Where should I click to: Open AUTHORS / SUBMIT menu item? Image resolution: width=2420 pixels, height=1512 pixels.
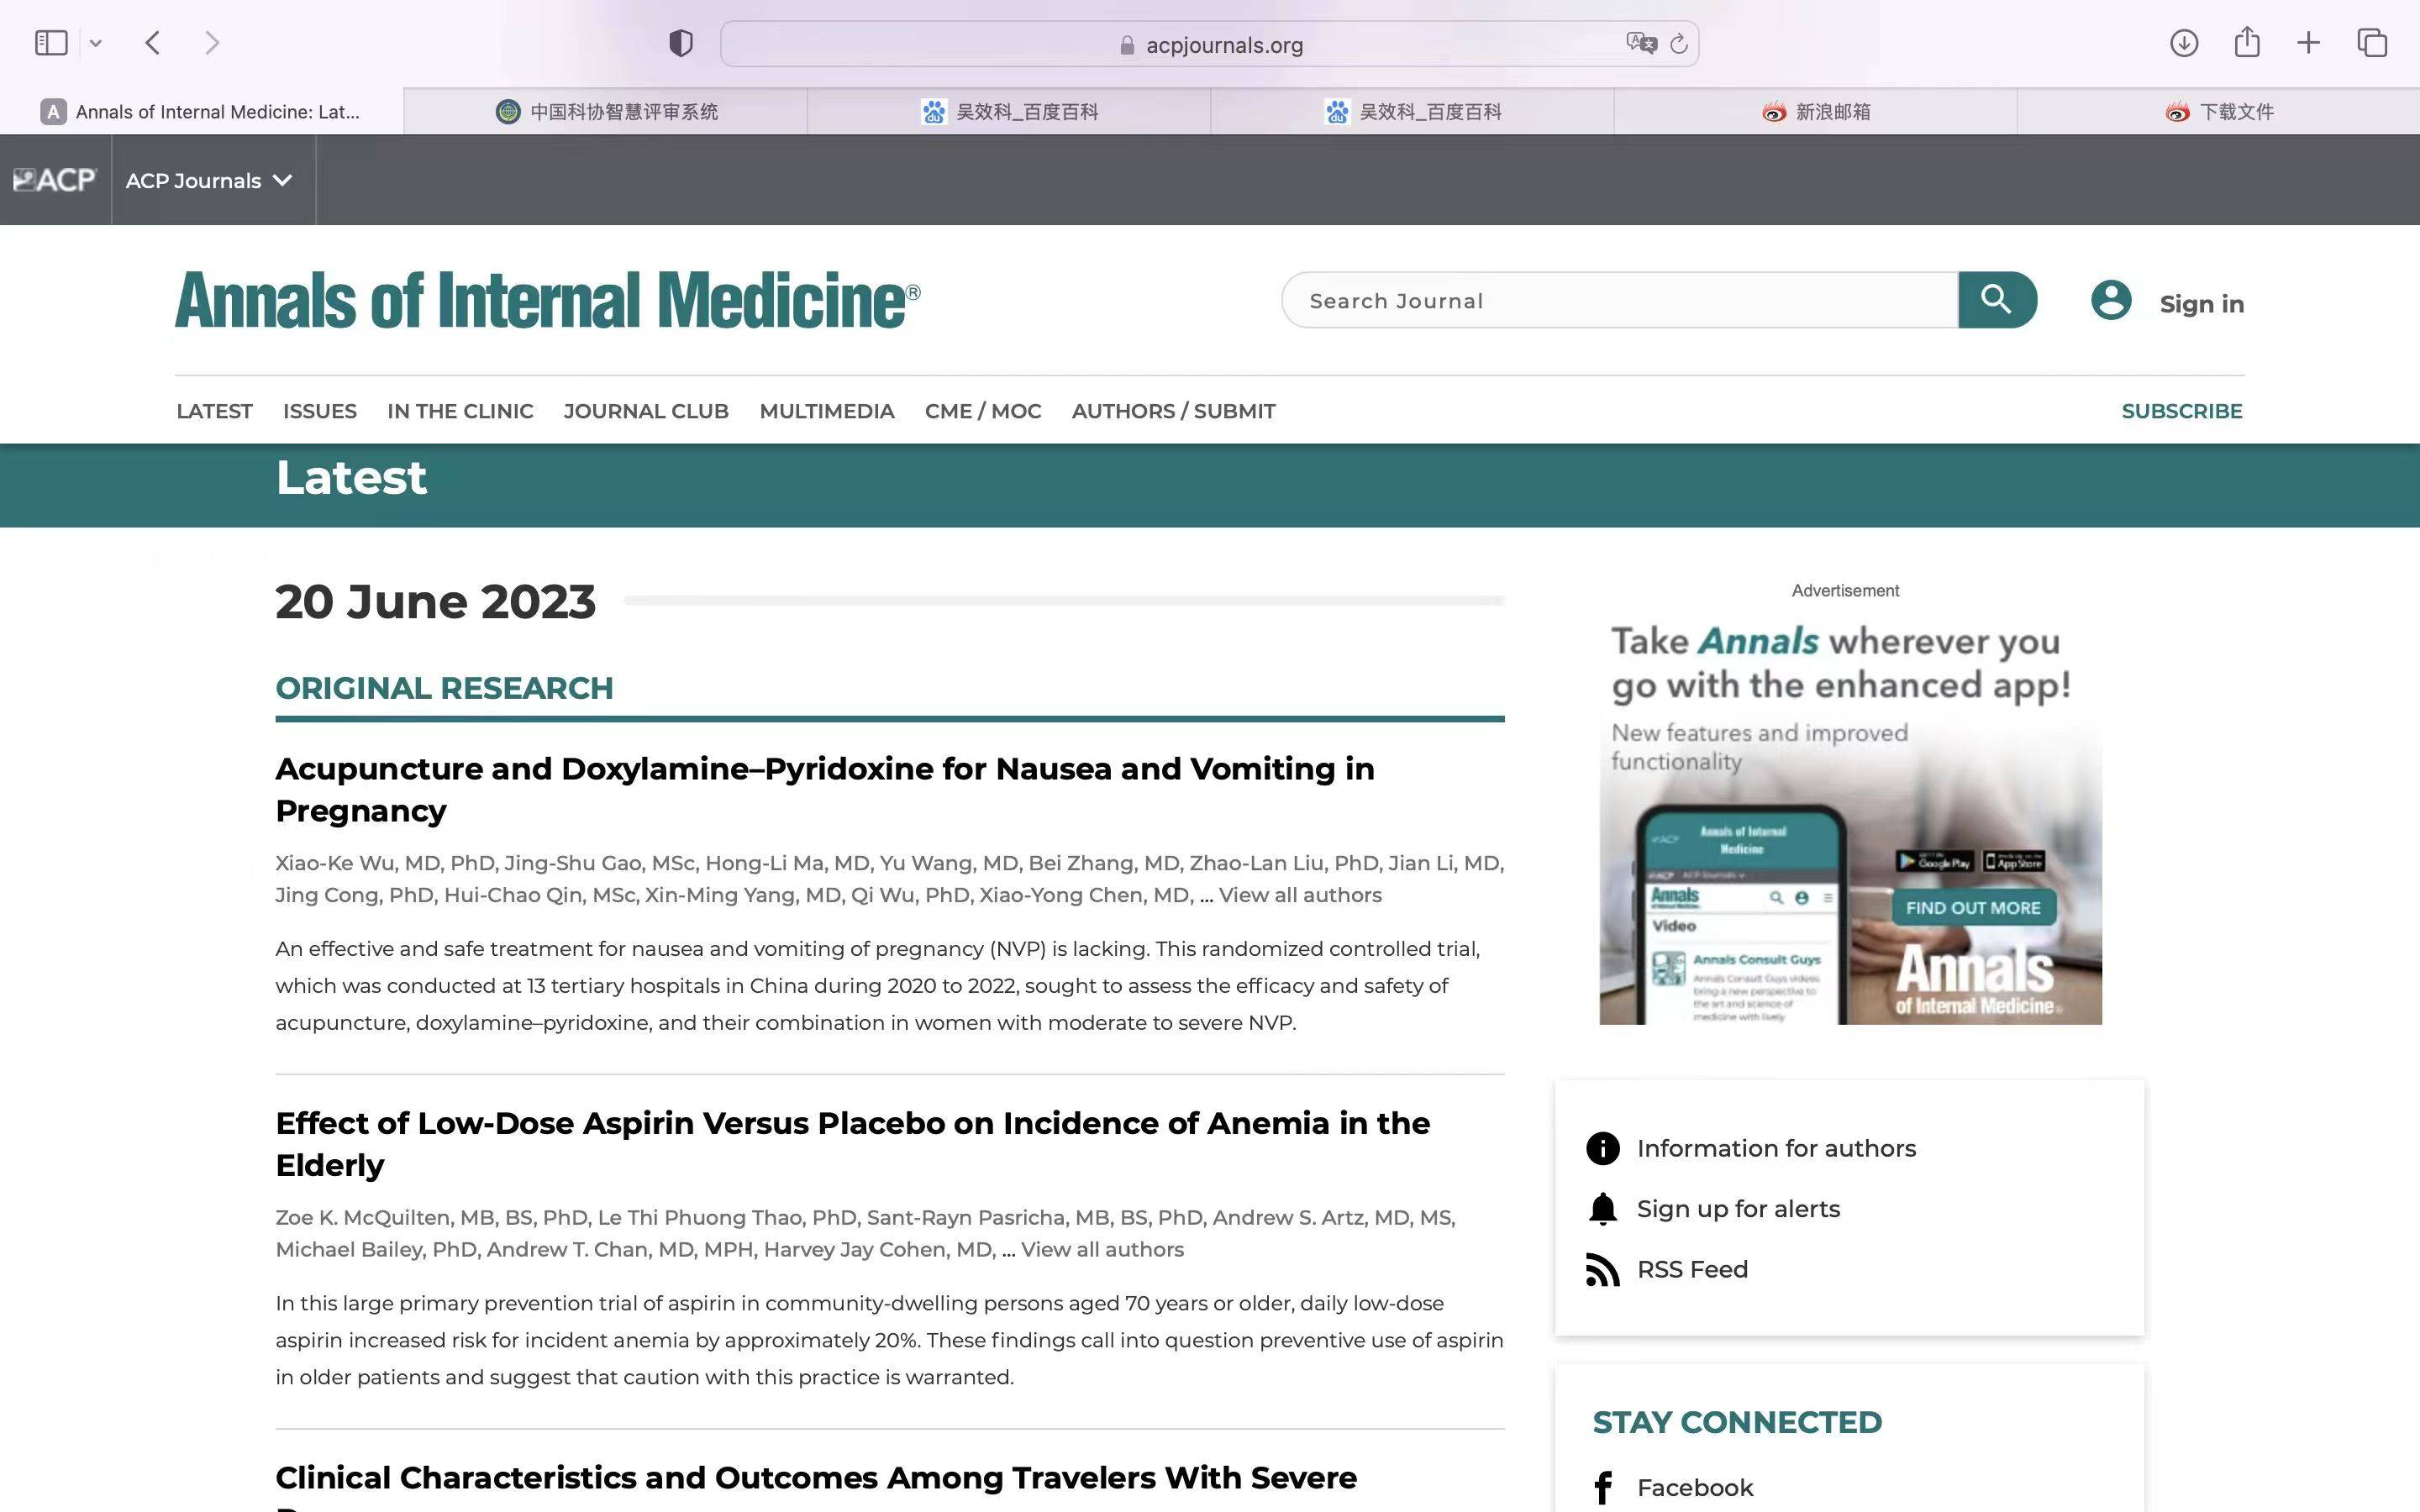coord(1174,411)
